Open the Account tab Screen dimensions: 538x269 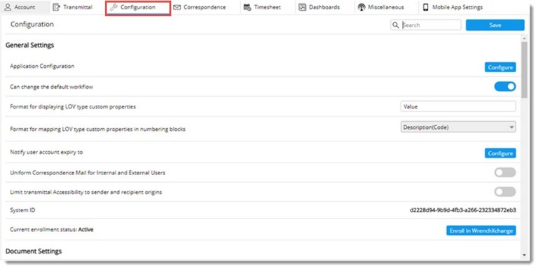pos(25,7)
